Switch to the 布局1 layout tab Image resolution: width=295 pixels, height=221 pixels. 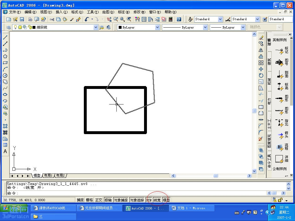pyautogui.click(x=48, y=176)
